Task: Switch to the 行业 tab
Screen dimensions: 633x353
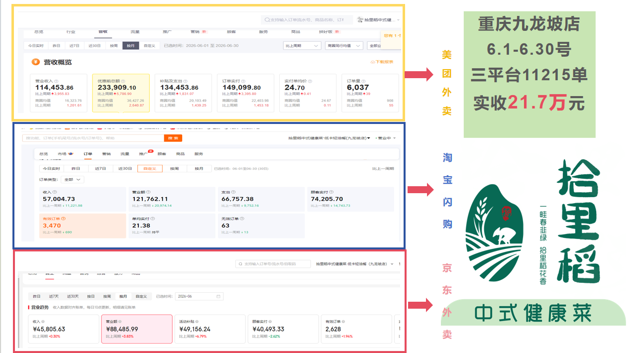Action: pyautogui.click(x=71, y=32)
